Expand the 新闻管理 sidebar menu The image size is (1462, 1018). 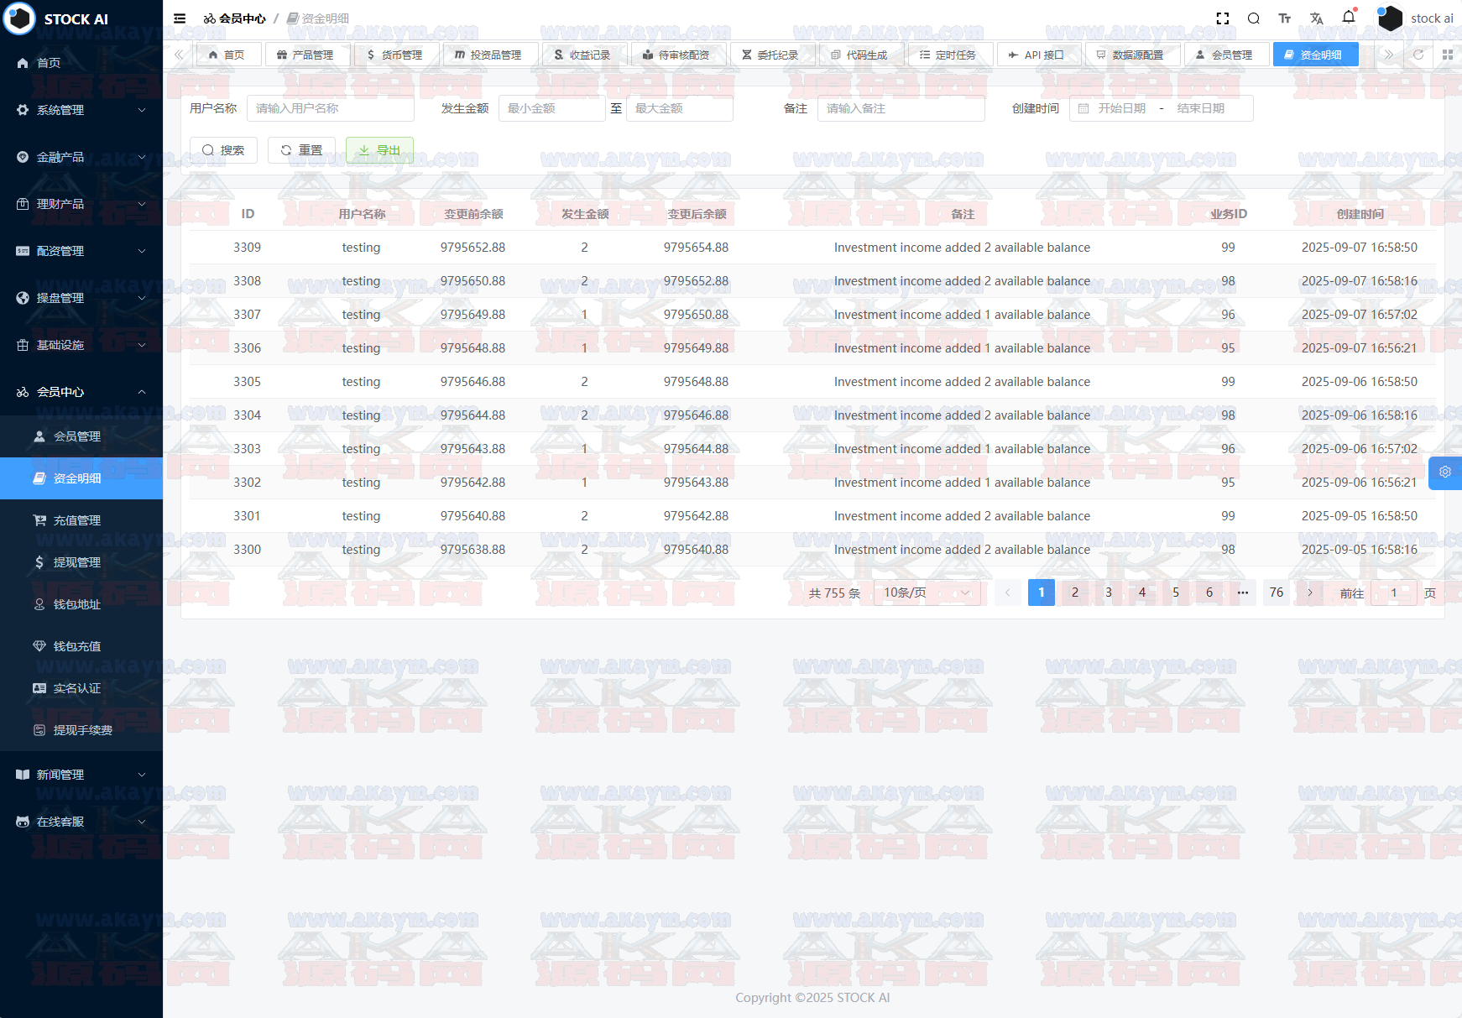click(81, 775)
